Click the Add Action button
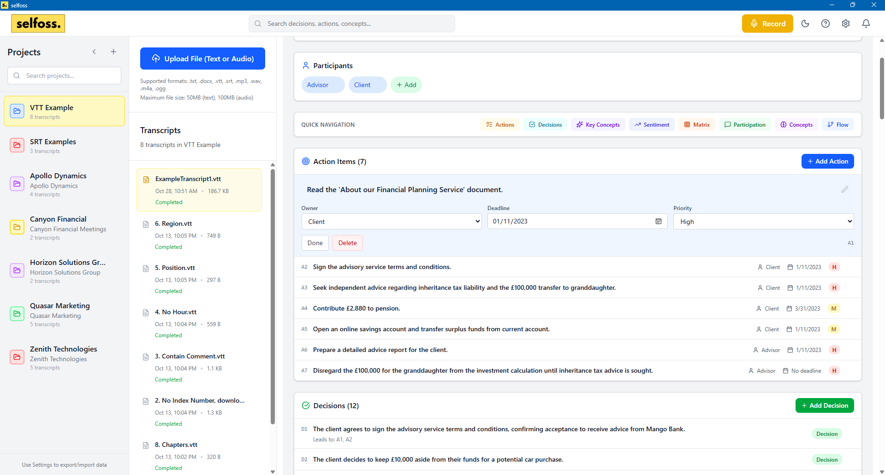885x475 pixels. click(828, 161)
